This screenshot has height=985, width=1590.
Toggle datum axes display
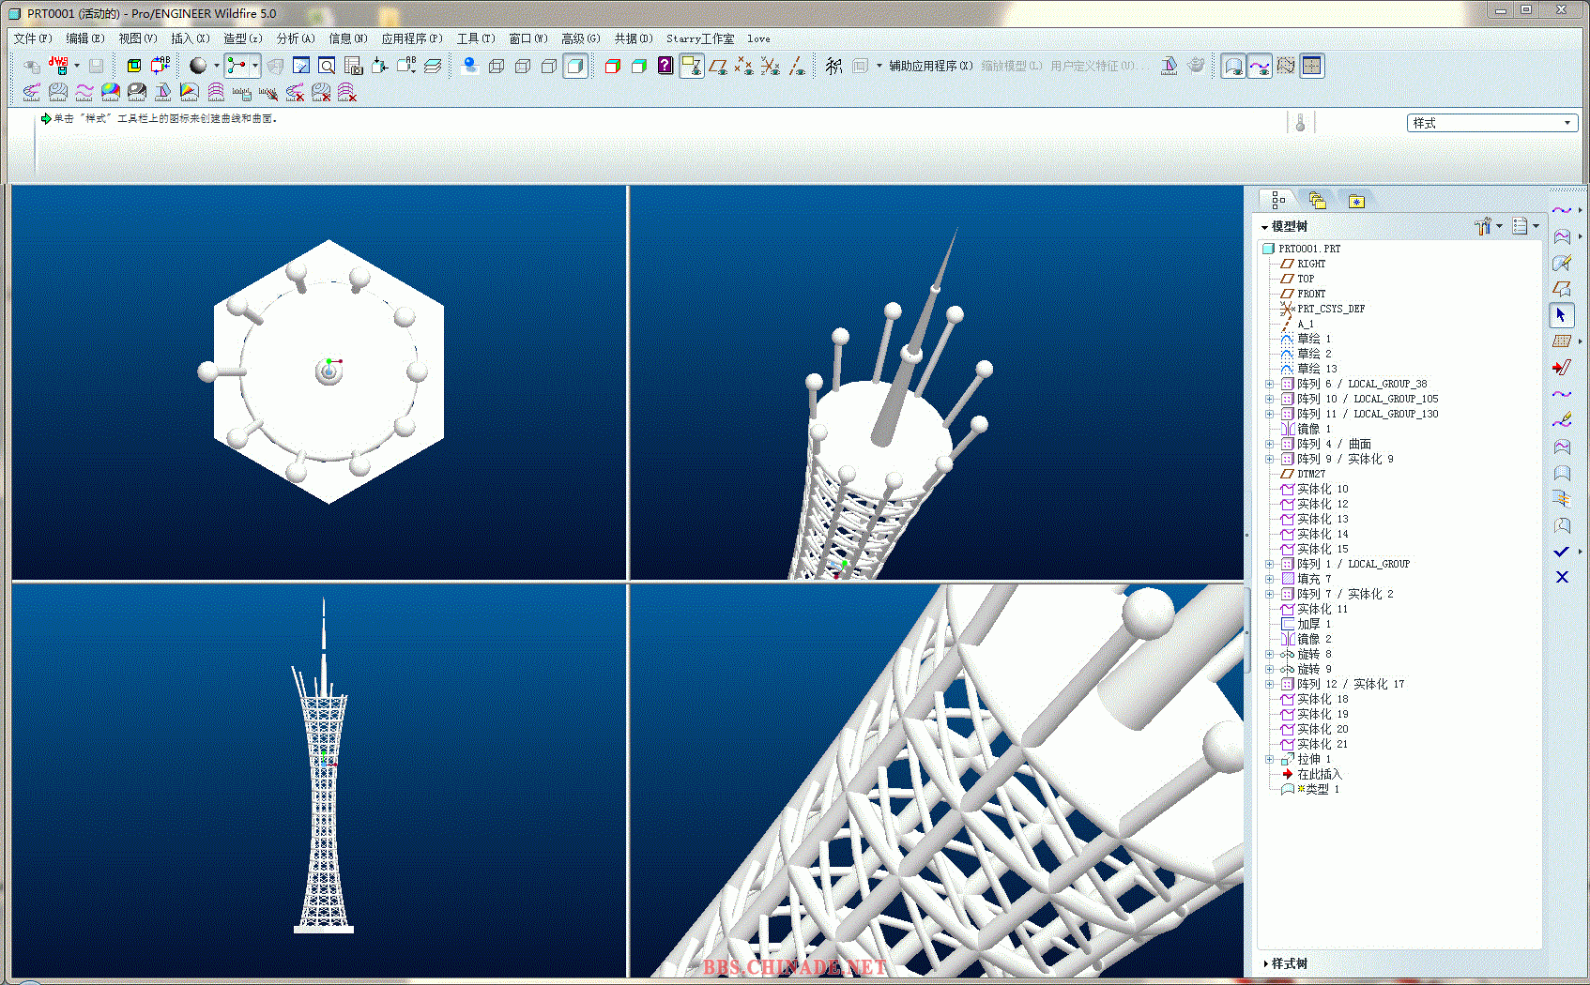click(x=797, y=66)
